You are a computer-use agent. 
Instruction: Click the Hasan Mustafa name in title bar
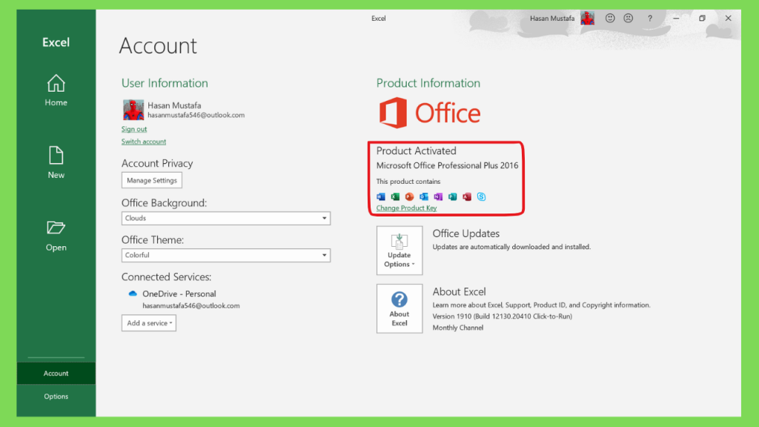(x=551, y=19)
